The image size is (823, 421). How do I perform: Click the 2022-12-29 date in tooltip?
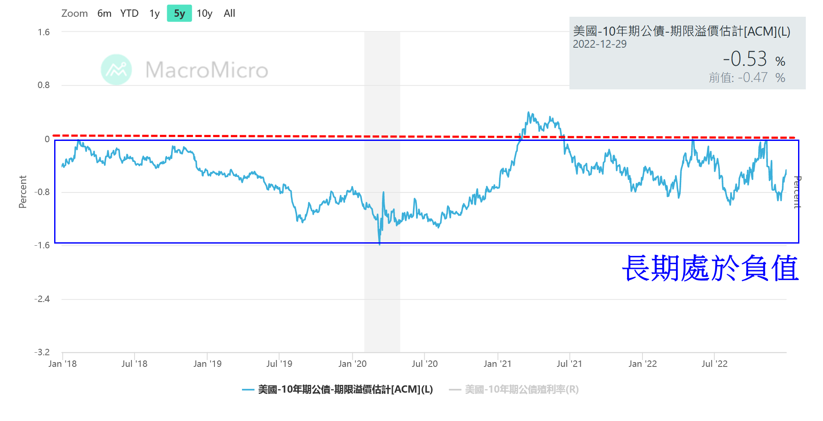[x=600, y=44]
